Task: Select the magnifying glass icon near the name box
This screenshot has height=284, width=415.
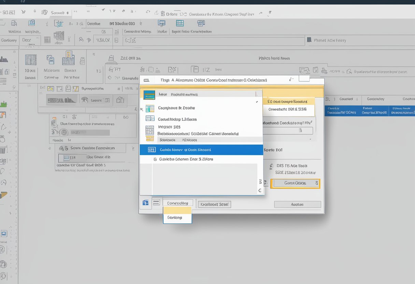Action: pos(81,40)
